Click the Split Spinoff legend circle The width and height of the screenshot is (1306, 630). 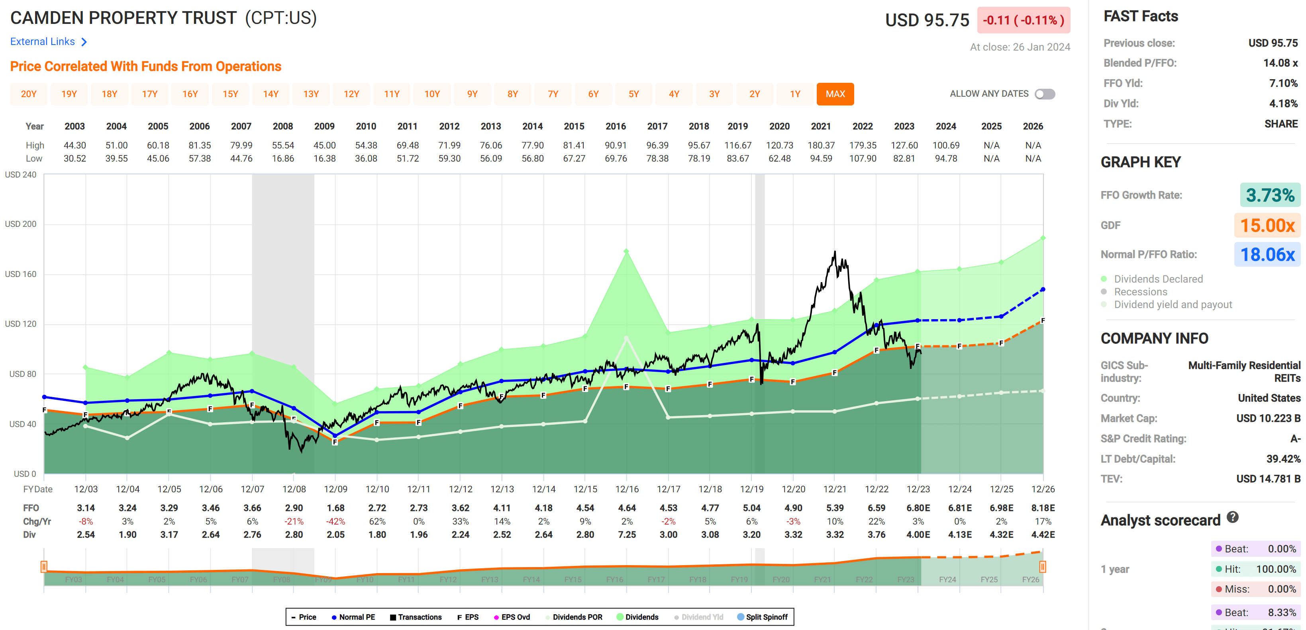pyautogui.click(x=741, y=617)
